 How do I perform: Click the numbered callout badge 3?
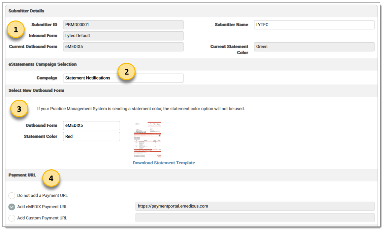[x=19, y=109]
